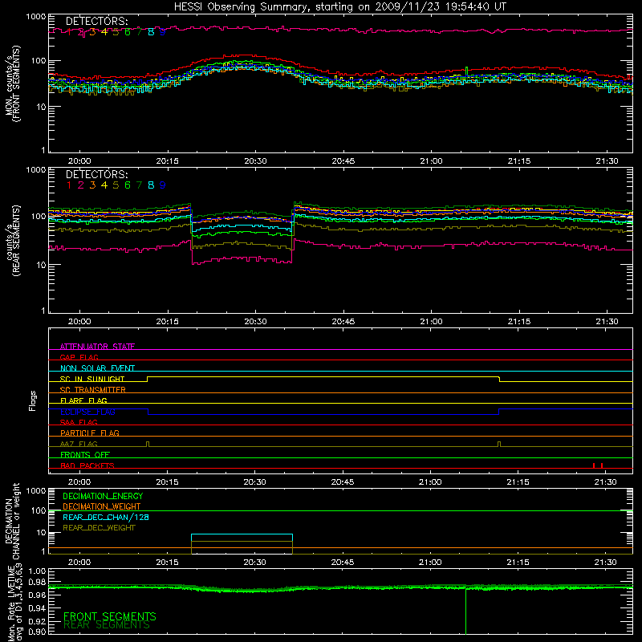
Task: Click the 20:00 tick label under the flags plot
Action: (79, 482)
